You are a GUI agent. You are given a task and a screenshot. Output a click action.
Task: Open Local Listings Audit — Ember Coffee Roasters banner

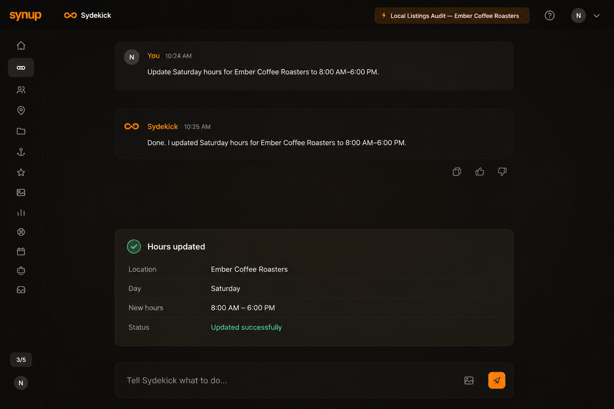tap(452, 16)
